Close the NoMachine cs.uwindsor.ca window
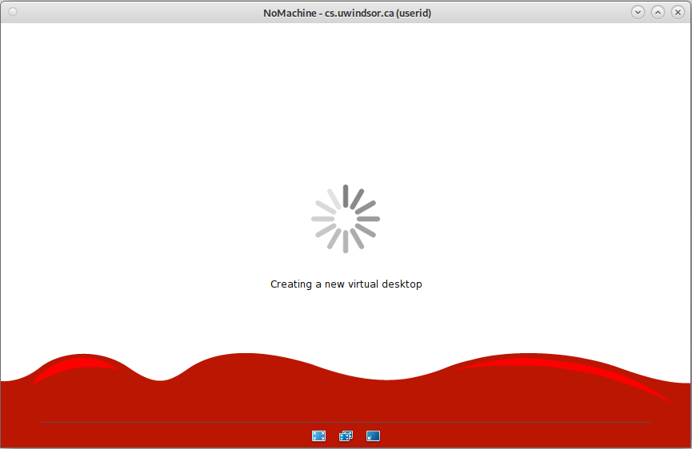 click(x=678, y=12)
